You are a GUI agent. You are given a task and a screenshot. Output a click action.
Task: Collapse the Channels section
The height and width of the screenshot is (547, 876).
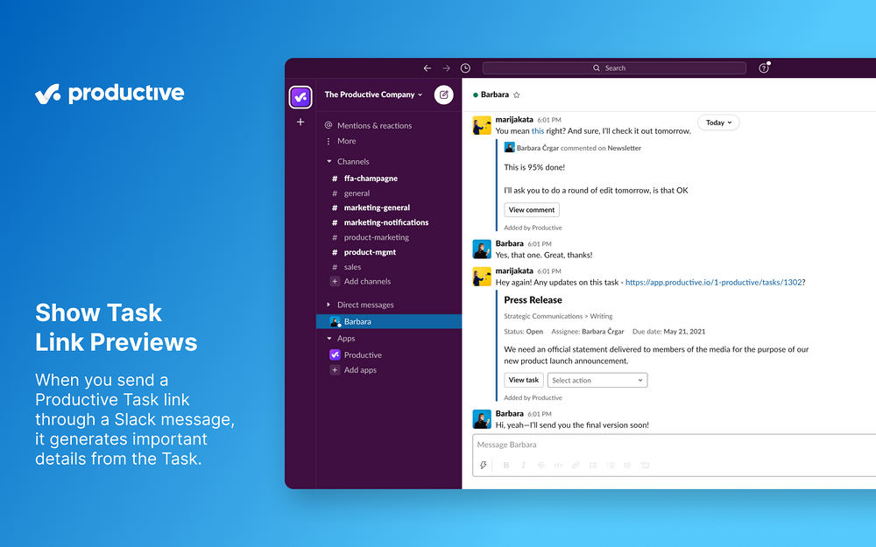329,161
